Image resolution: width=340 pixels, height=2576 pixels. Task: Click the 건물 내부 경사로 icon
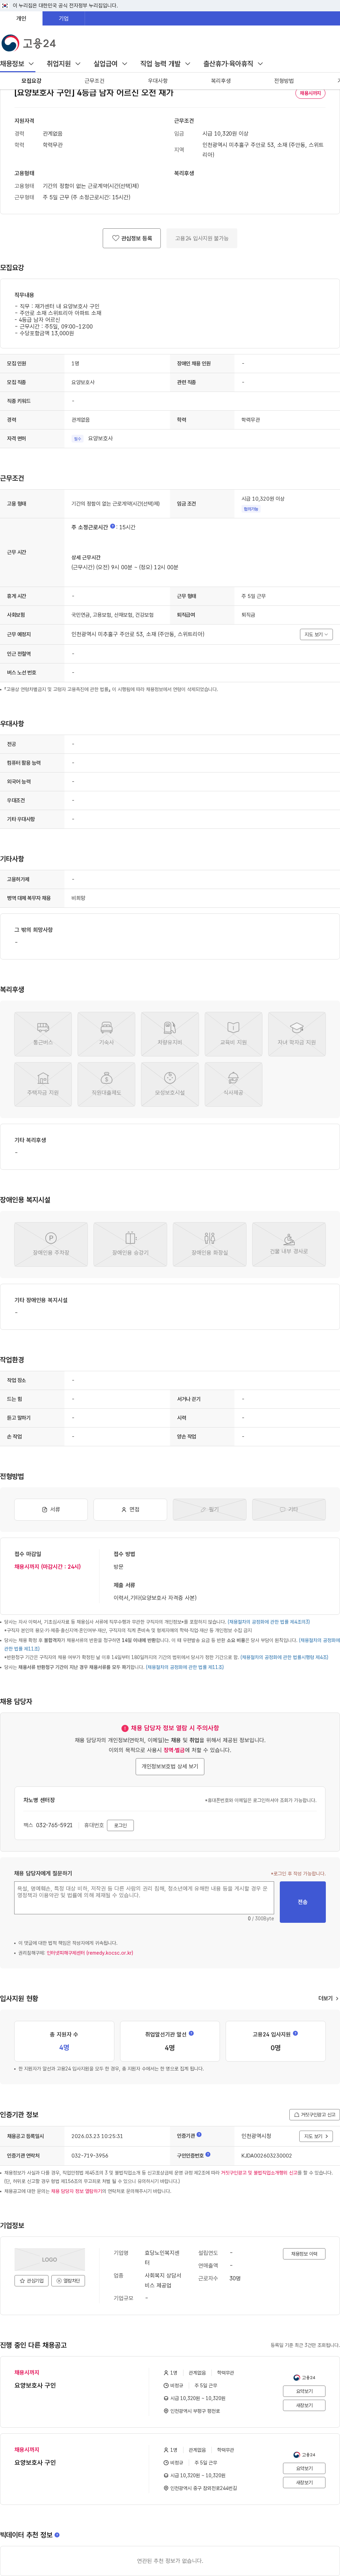click(289, 1244)
